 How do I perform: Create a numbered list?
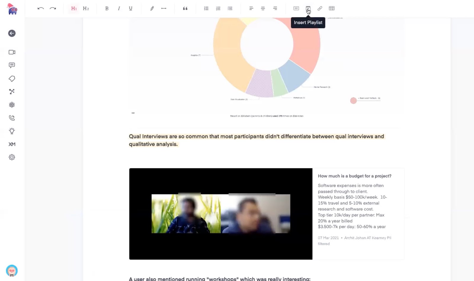click(218, 9)
